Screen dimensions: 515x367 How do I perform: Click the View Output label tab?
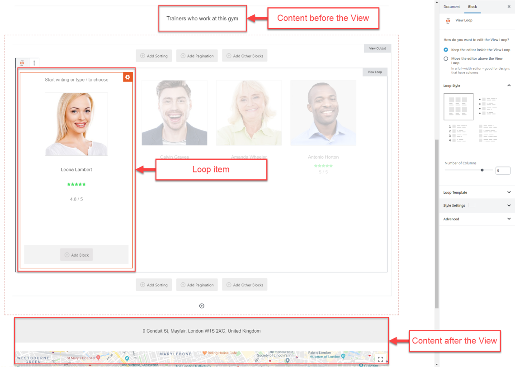pos(378,48)
